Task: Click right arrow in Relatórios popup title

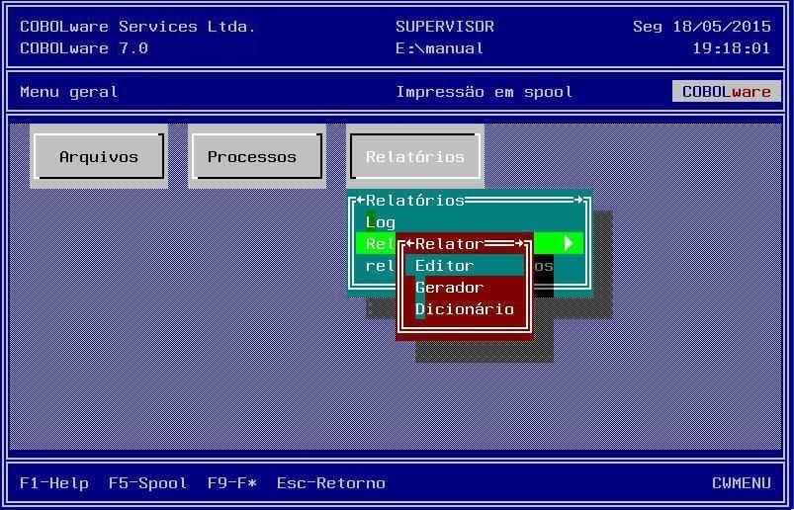Action: (x=578, y=200)
